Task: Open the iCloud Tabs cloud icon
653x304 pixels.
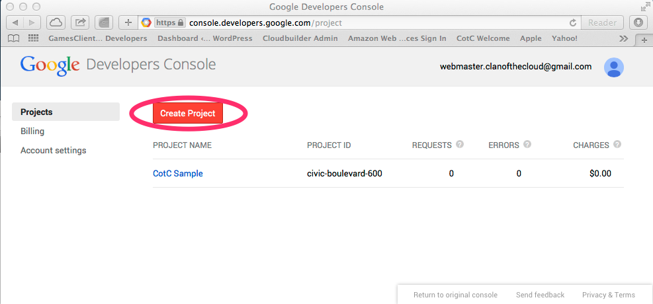Action: tap(56, 22)
